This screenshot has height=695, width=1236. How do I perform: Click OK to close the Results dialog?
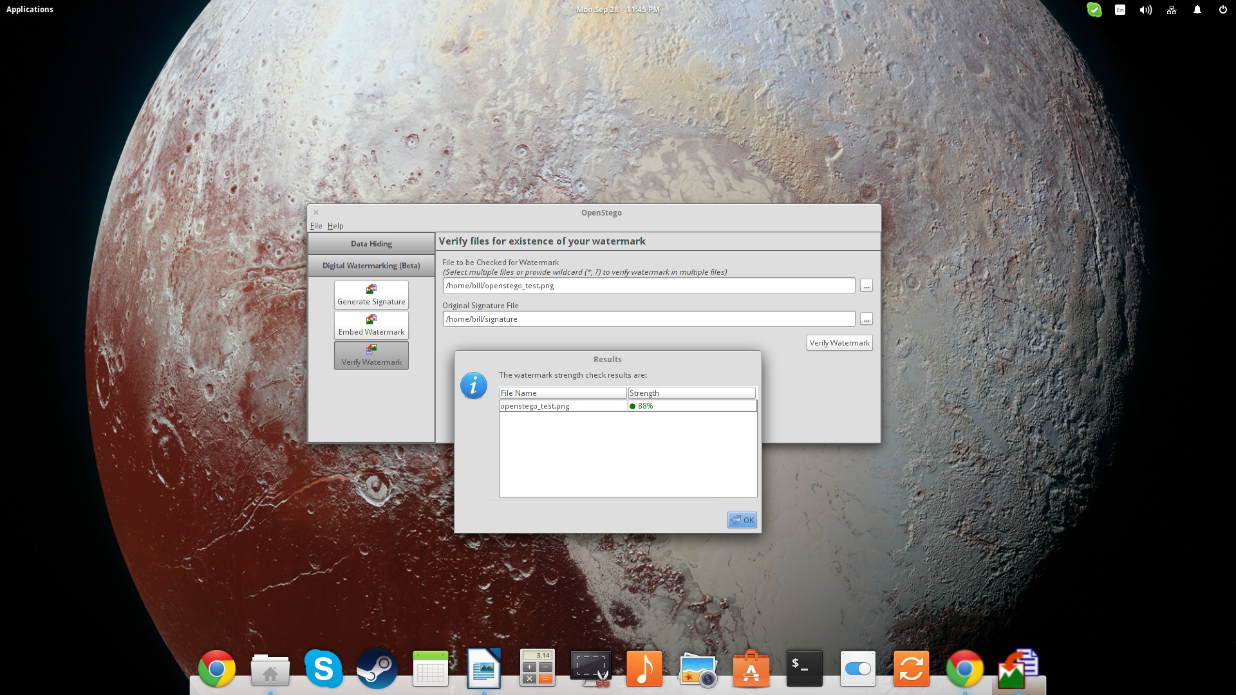(742, 520)
